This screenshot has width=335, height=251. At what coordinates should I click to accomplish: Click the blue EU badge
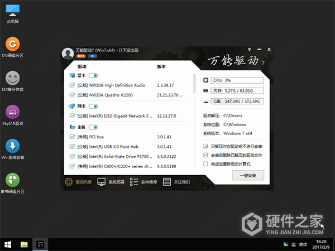[x=92, y=56]
